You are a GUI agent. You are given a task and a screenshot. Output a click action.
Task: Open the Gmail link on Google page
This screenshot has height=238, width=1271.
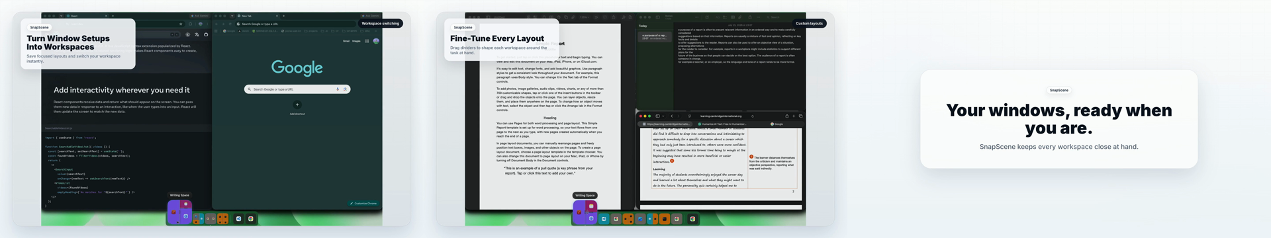pyautogui.click(x=346, y=41)
